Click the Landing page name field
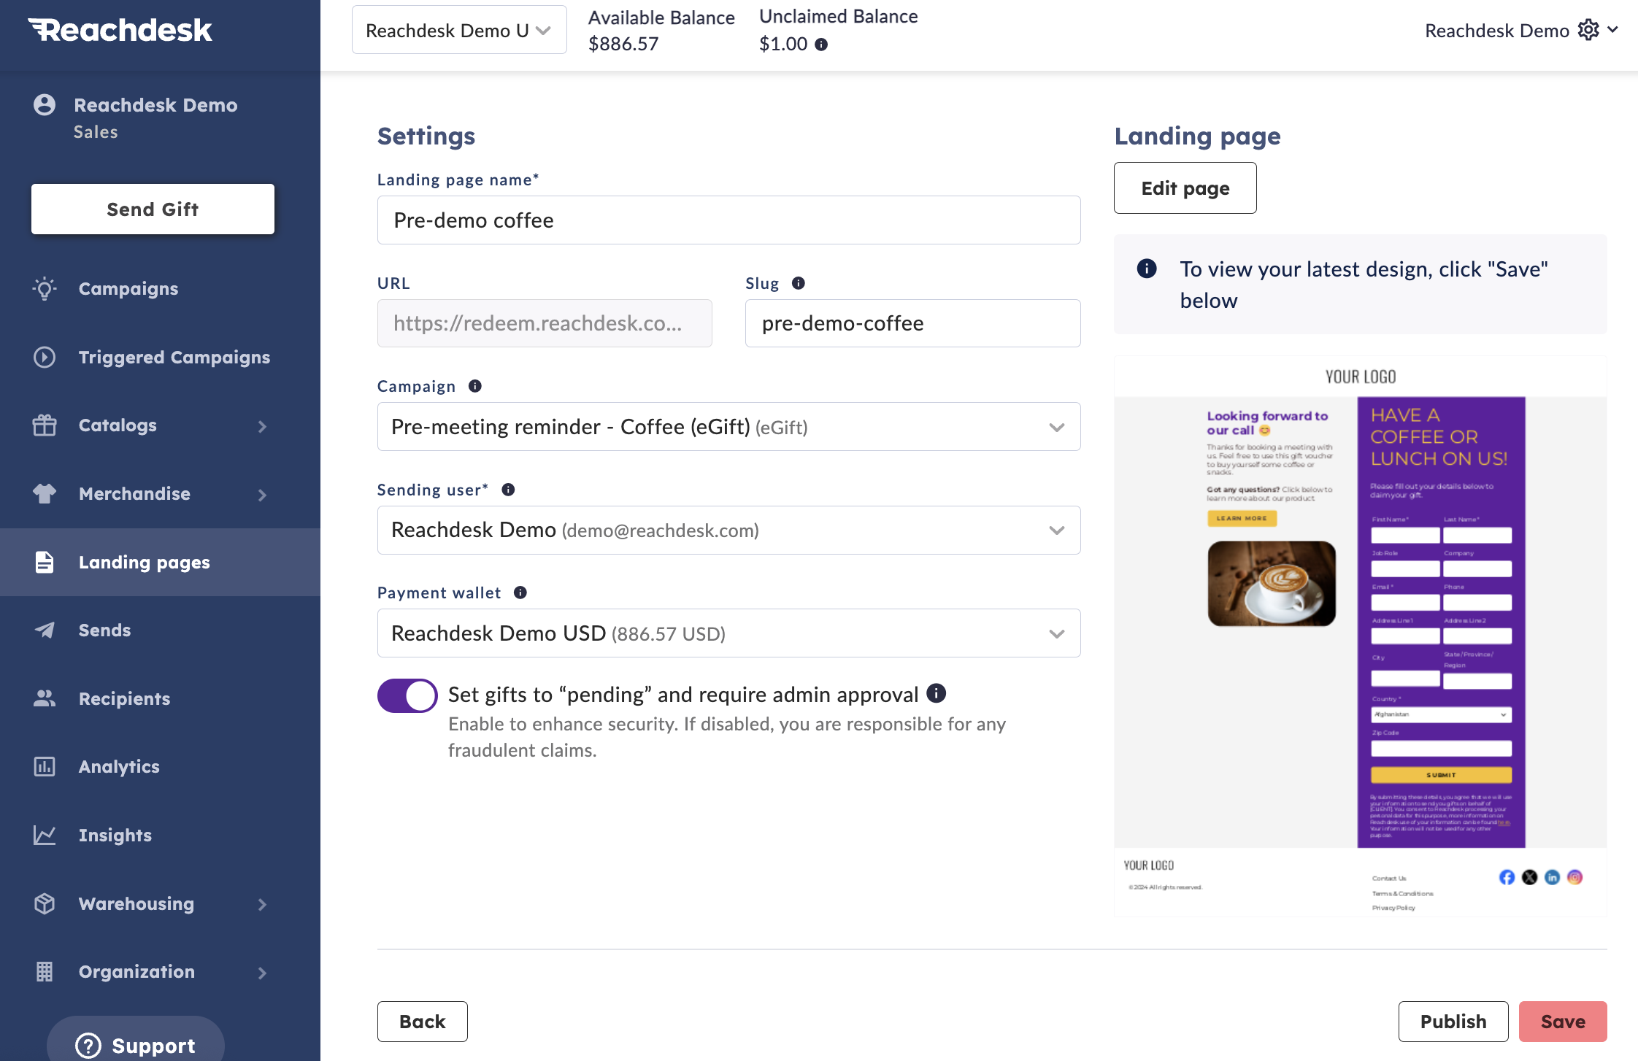1638x1061 pixels. click(728, 220)
